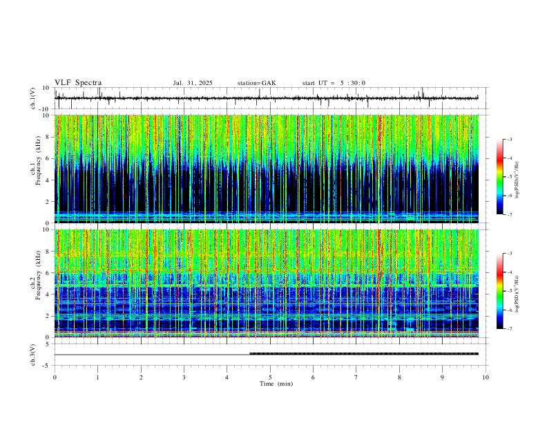Viewport: 547px width, 423px height.
Task: Click the ch.2 "Frequency (kHz)" axis label
Action: tap(38, 275)
